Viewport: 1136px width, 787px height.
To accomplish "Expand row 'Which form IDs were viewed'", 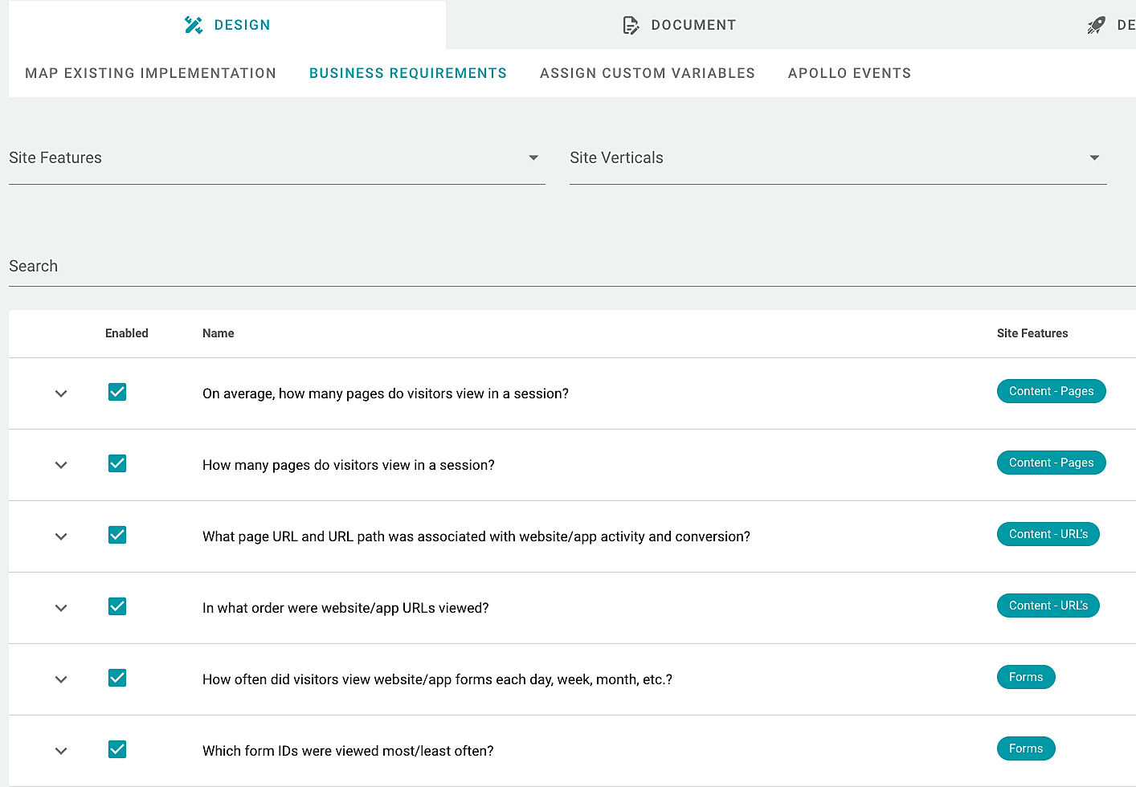I will (61, 751).
